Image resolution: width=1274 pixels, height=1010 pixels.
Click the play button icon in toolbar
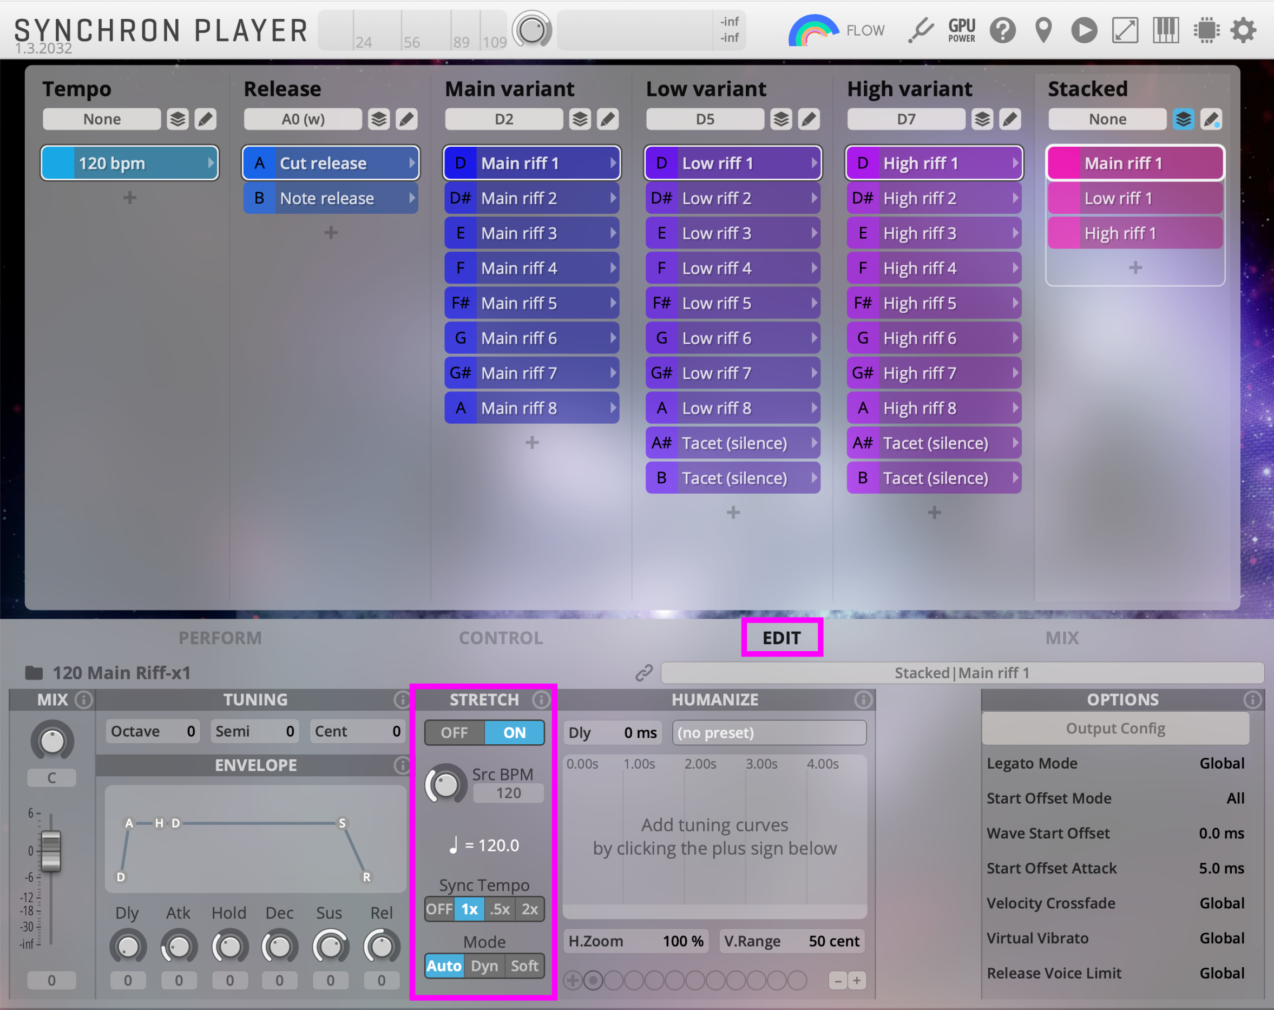[1083, 30]
